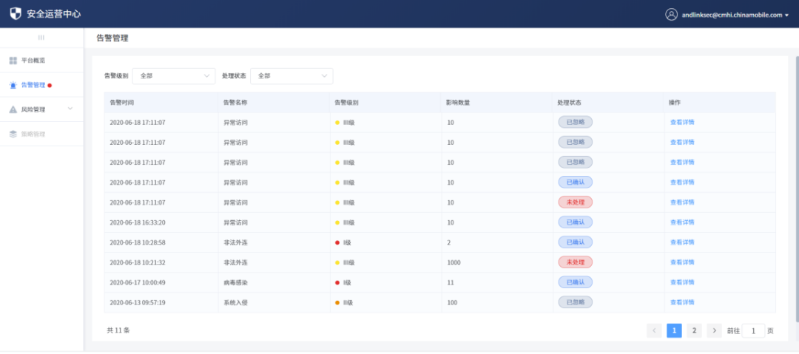Click the 平台概览 grid icon

[13, 60]
